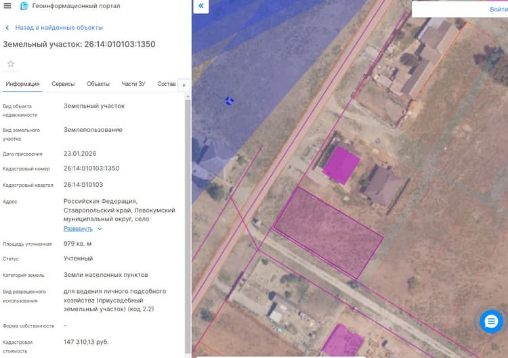
Task: Click the Вид объекта недвижимости label
Action: [20, 110]
